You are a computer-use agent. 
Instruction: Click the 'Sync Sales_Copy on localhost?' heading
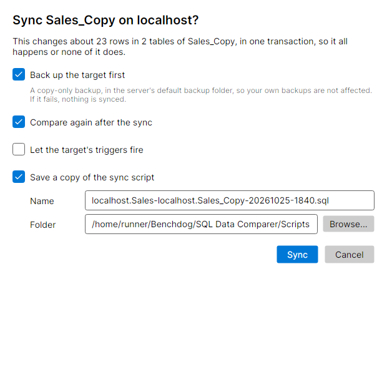tap(105, 20)
